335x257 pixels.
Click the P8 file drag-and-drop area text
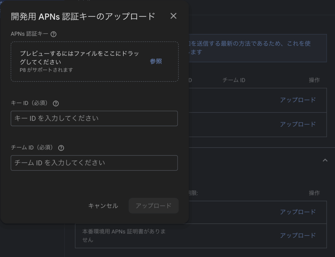84,57
